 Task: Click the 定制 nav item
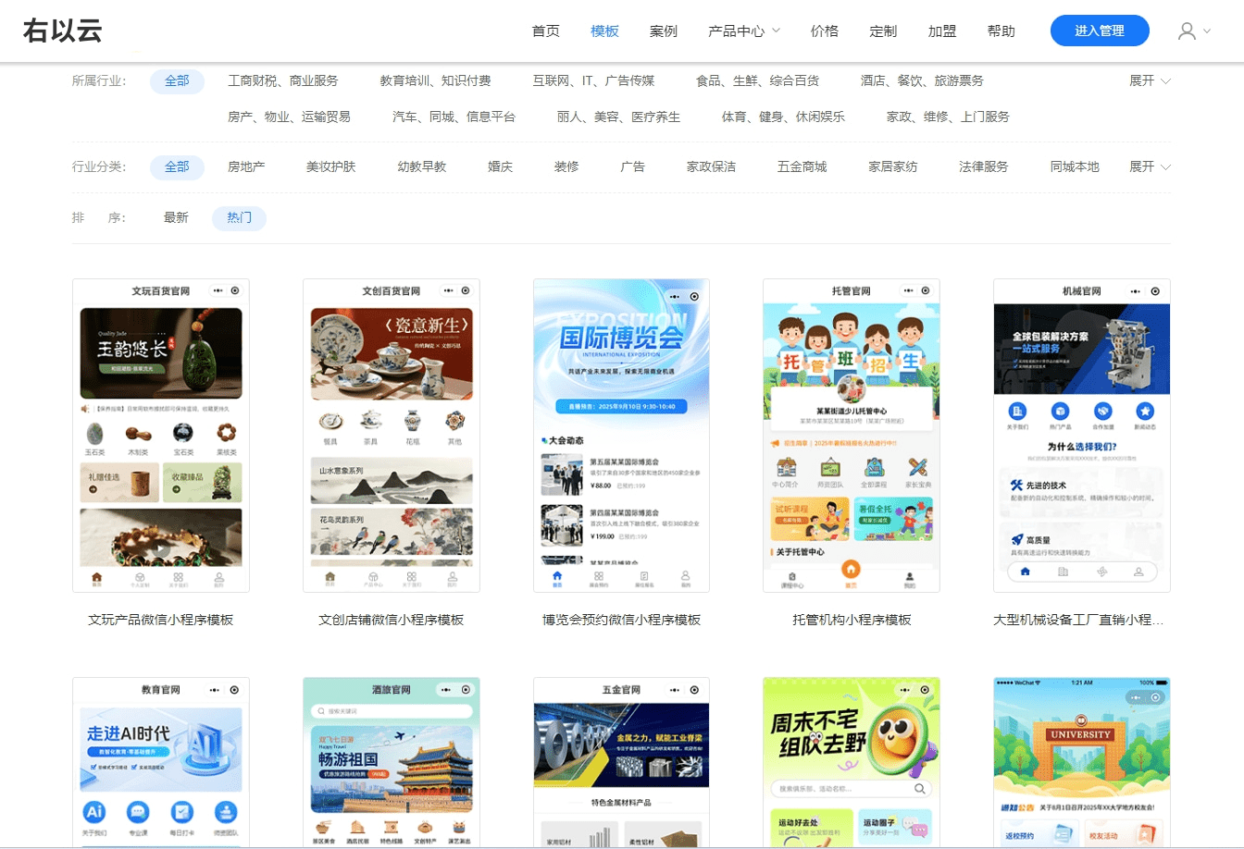(883, 31)
